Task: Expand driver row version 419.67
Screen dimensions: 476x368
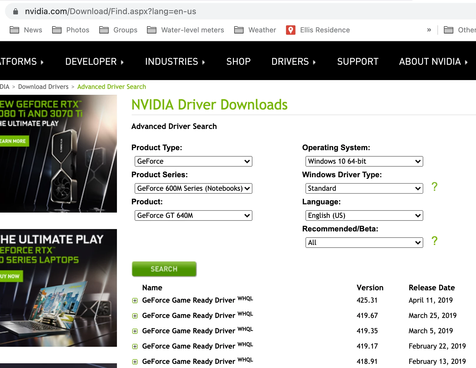Action: 135,316
